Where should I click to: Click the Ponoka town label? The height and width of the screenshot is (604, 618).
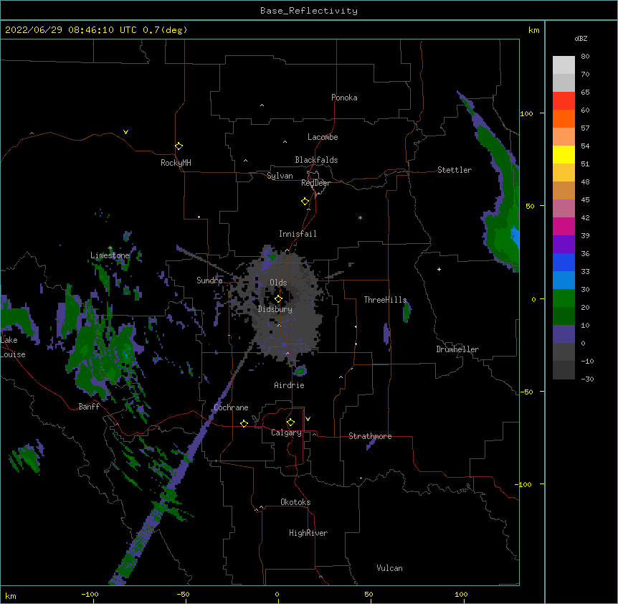(344, 98)
